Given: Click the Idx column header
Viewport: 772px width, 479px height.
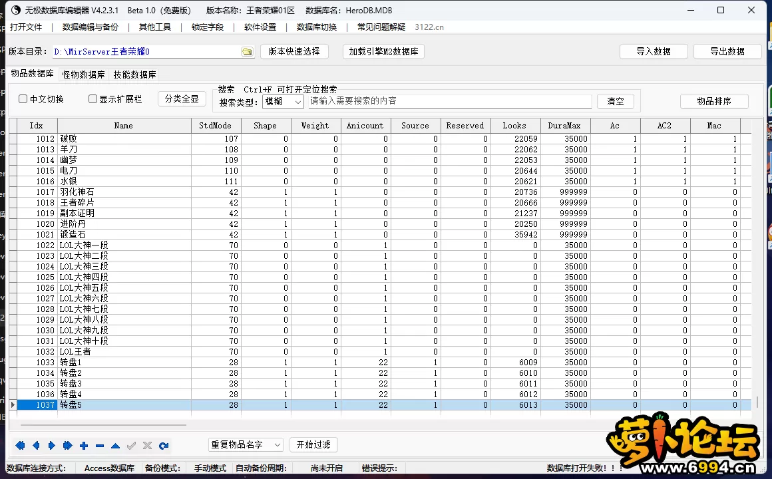Looking at the screenshot, I should coord(37,126).
